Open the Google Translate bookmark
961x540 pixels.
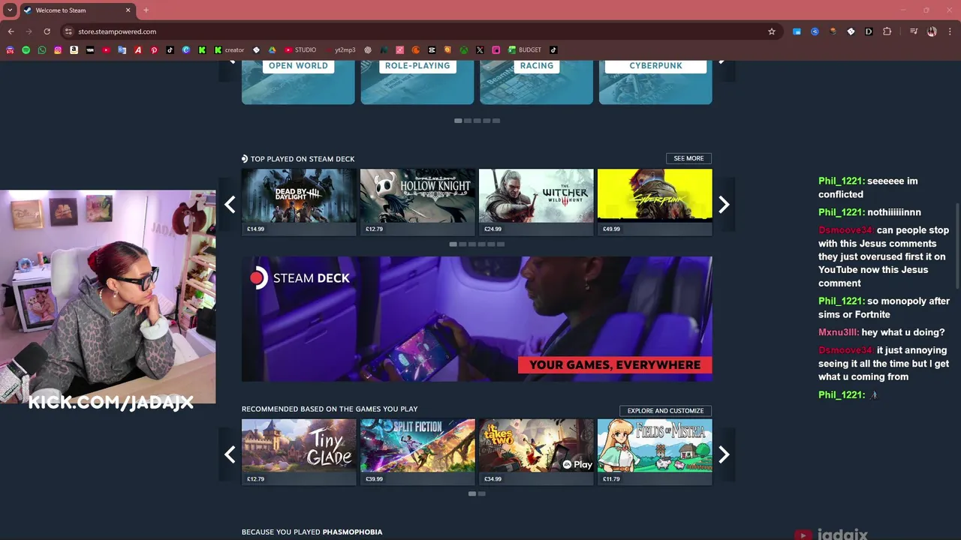coord(122,49)
